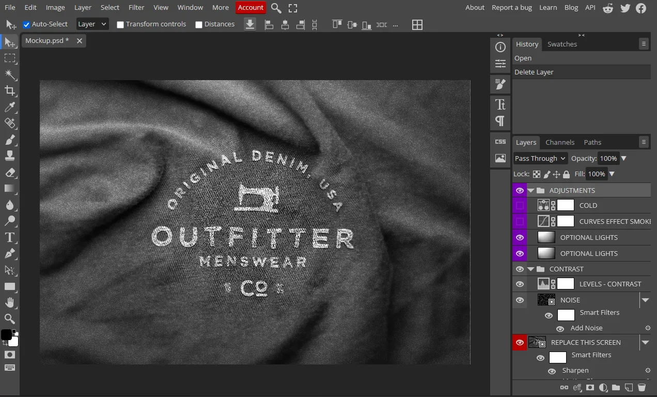
Task: Create a new folder in Layers panel
Action: pos(616,387)
